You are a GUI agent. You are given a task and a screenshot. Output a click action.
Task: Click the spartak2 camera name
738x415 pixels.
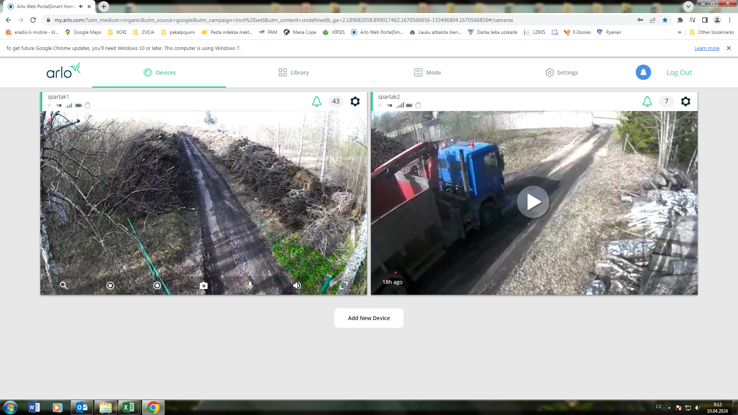[389, 97]
